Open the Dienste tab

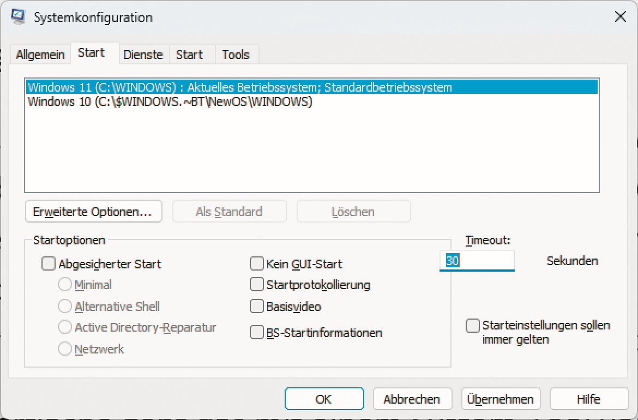click(x=143, y=55)
